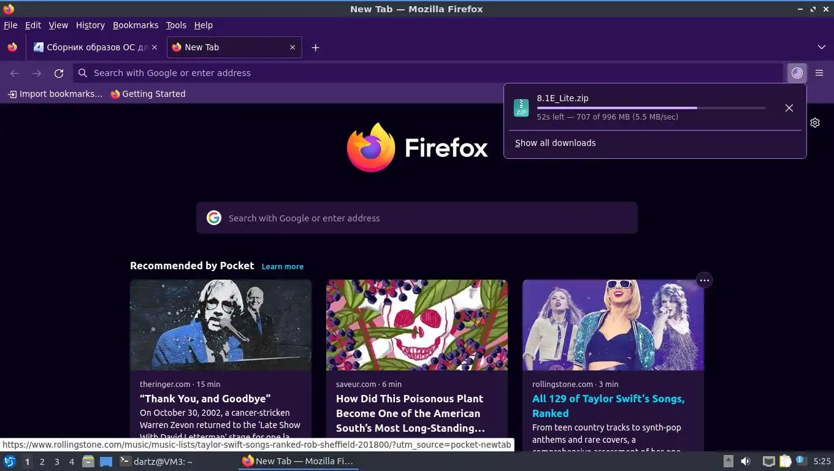The width and height of the screenshot is (834, 471).
Task: Open the Edit menu
Action: tap(33, 25)
